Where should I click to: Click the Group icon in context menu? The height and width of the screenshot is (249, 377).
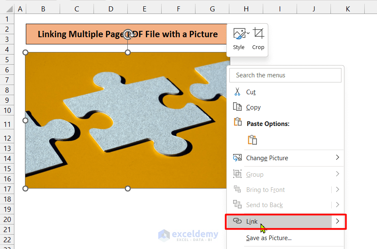(x=237, y=174)
